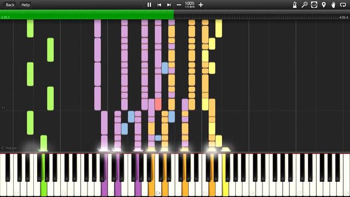
Task: Click the elapsed time at the progress bar start
Action: tap(5, 17)
